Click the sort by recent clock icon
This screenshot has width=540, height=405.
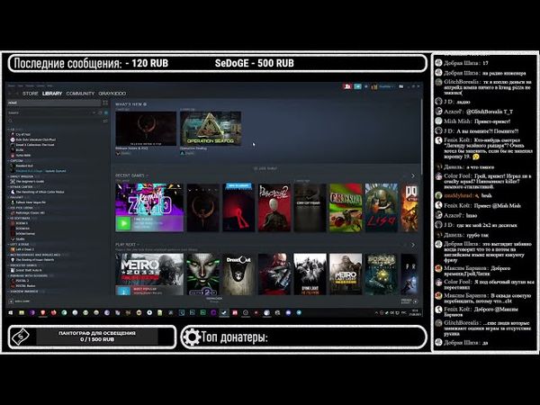click(x=100, y=112)
